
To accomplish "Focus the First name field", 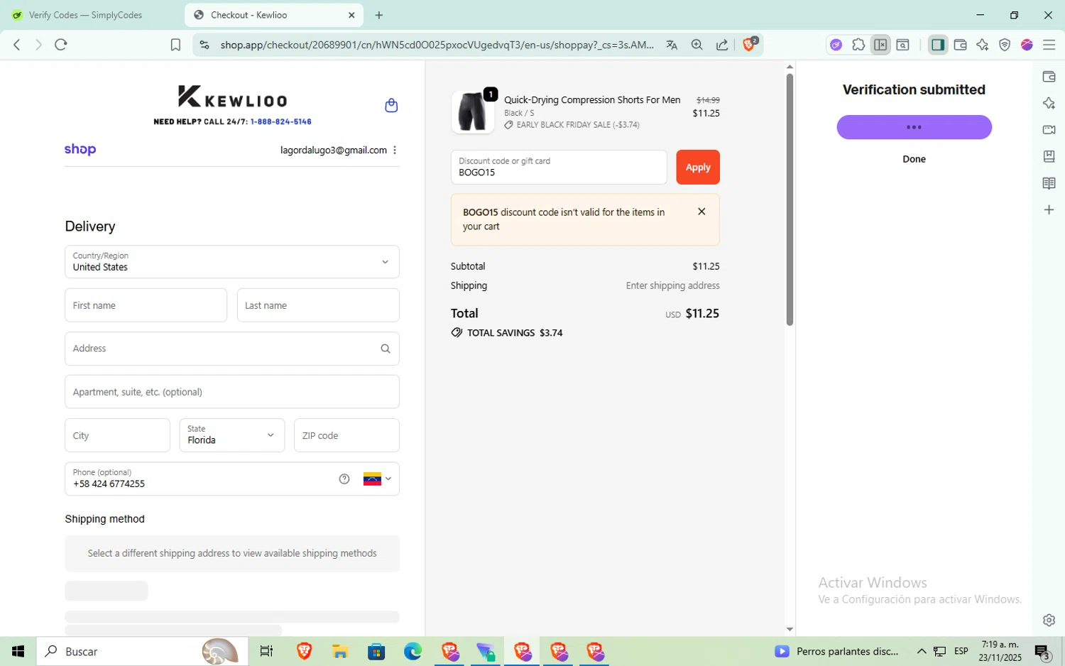I will click(146, 305).
